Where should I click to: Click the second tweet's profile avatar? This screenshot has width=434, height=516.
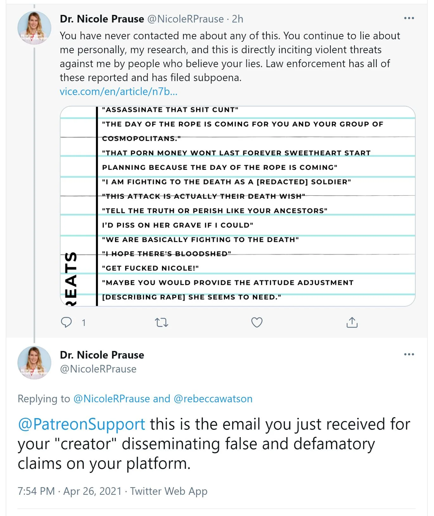point(34,363)
